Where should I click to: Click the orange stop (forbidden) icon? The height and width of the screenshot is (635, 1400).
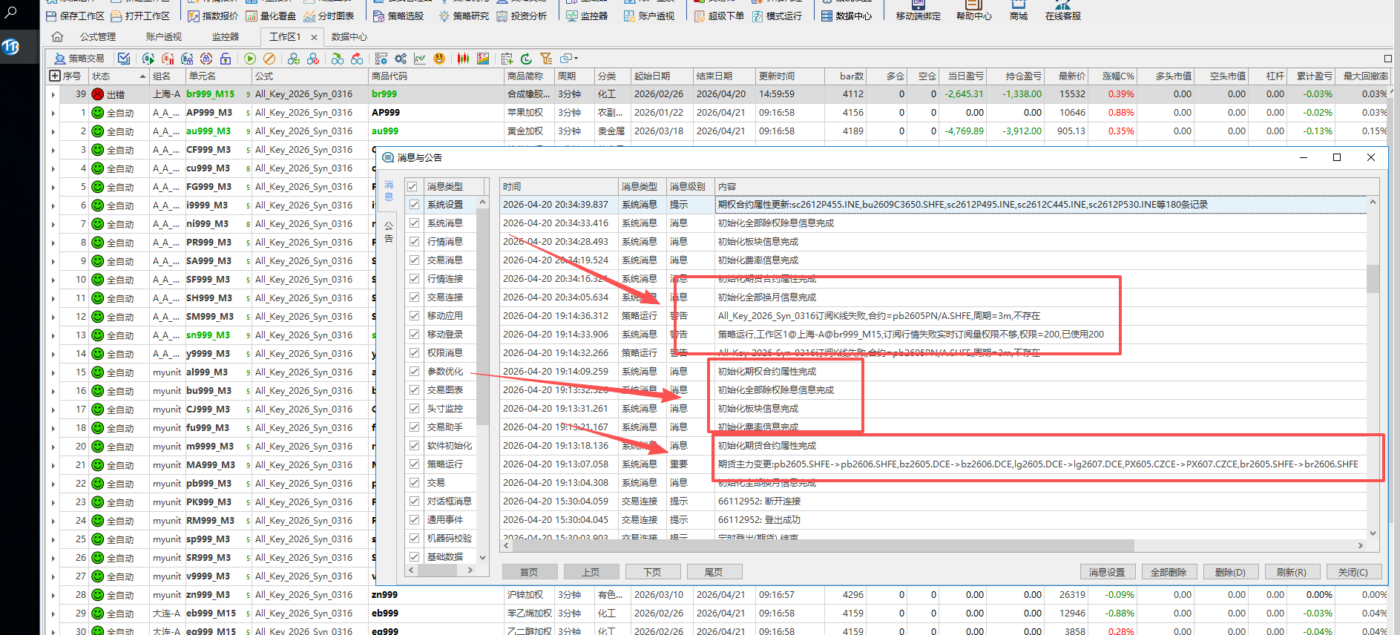pyautogui.click(x=269, y=59)
